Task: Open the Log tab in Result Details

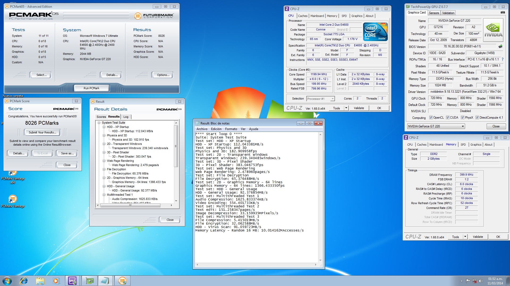Action: point(126,117)
